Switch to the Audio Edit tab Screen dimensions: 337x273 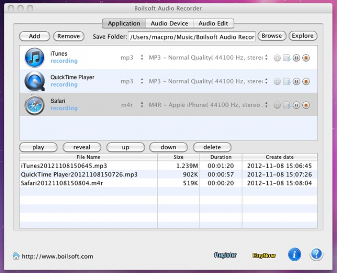coord(213,23)
